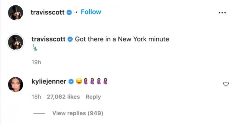Click the 18h timestamp on kyliejenner's comment

(36, 97)
